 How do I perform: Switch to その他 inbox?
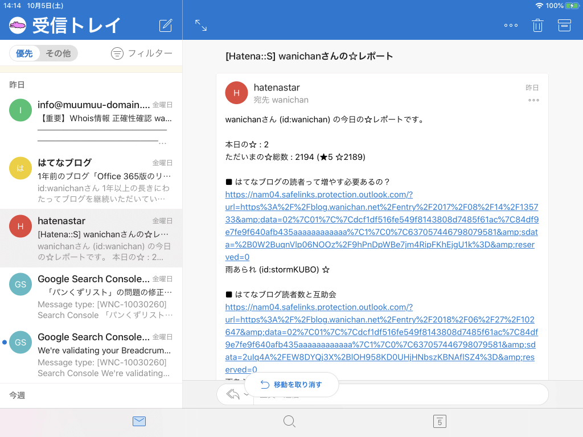(x=58, y=53)
